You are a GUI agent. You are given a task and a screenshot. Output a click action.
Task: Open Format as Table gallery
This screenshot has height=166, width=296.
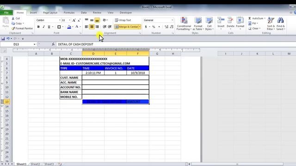point(198,24)
